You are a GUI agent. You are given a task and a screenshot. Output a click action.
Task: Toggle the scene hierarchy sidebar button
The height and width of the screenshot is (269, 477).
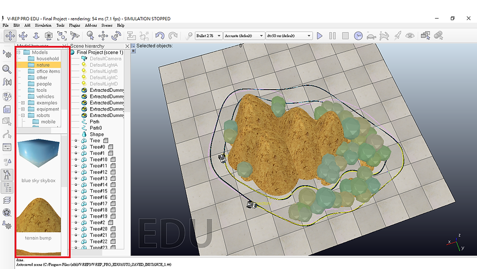pos(7,188)
